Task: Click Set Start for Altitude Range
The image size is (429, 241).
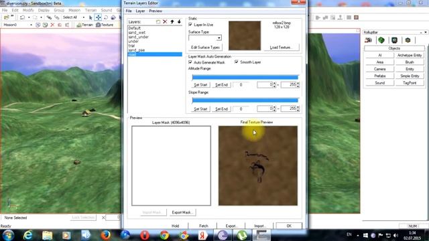Action: tap(200, 85)
